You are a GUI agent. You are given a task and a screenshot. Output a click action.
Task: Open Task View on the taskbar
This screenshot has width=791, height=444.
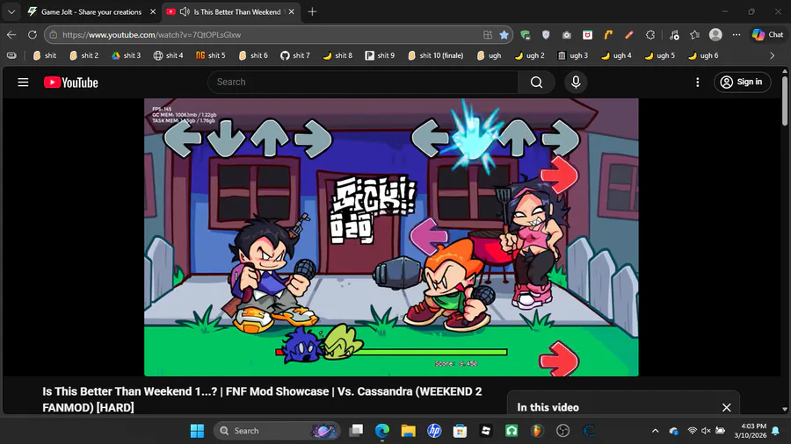tap(356, 431)
